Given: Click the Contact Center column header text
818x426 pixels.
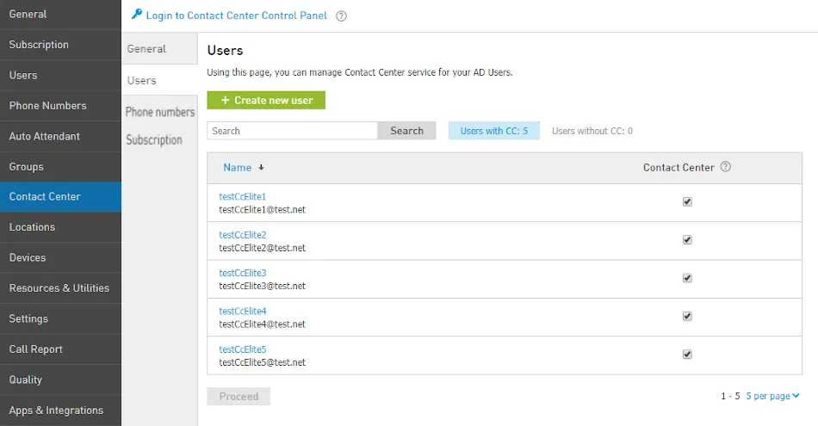Looking at the screenshot, I should (679, 167).
